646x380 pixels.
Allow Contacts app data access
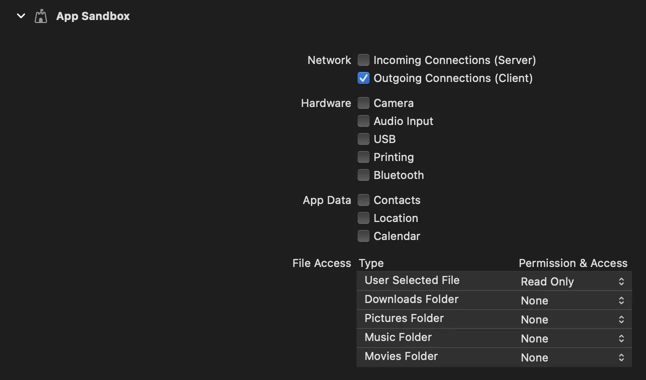pos(364,200)
